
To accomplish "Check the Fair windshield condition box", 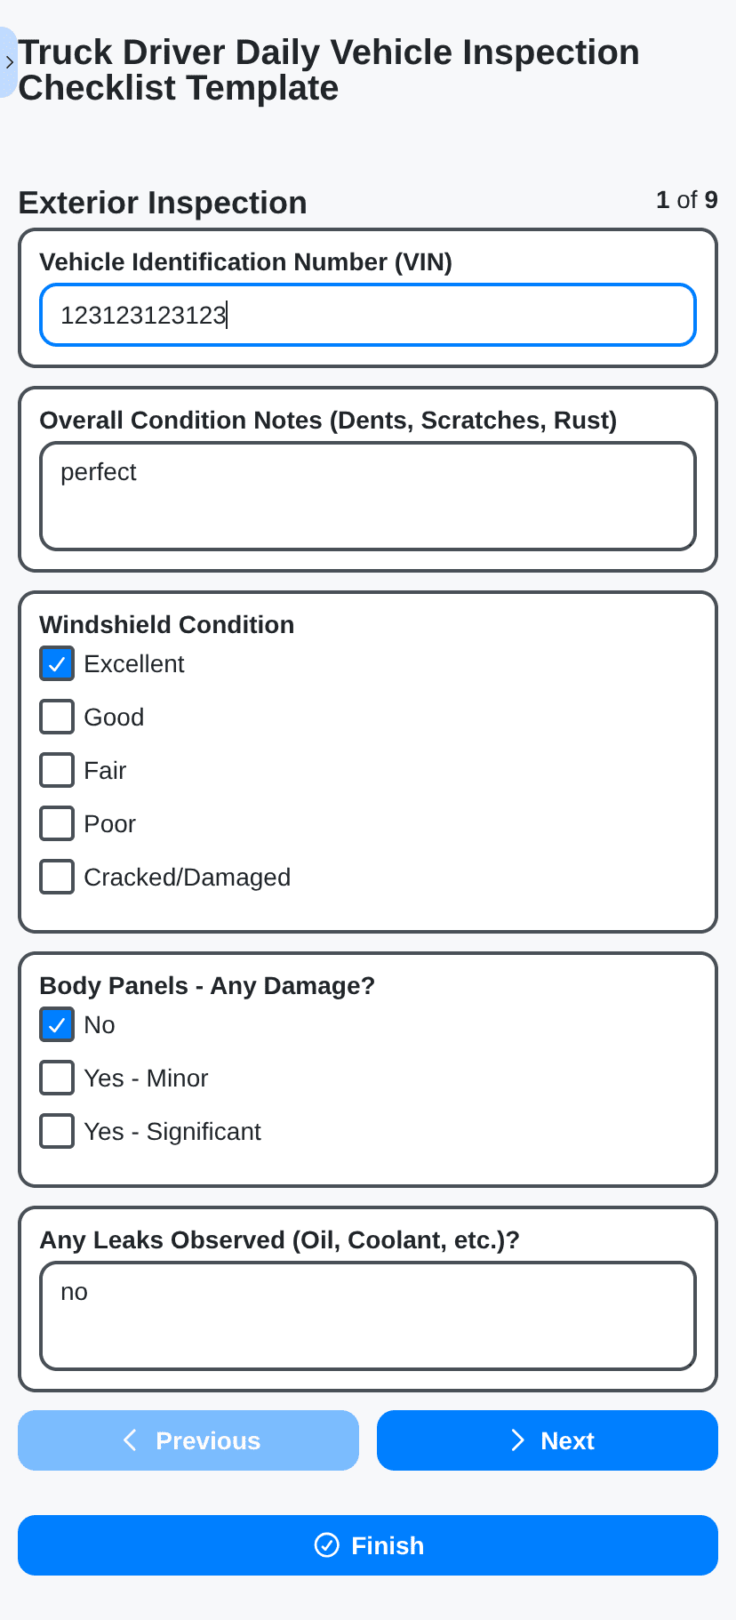I will point(57,771).
